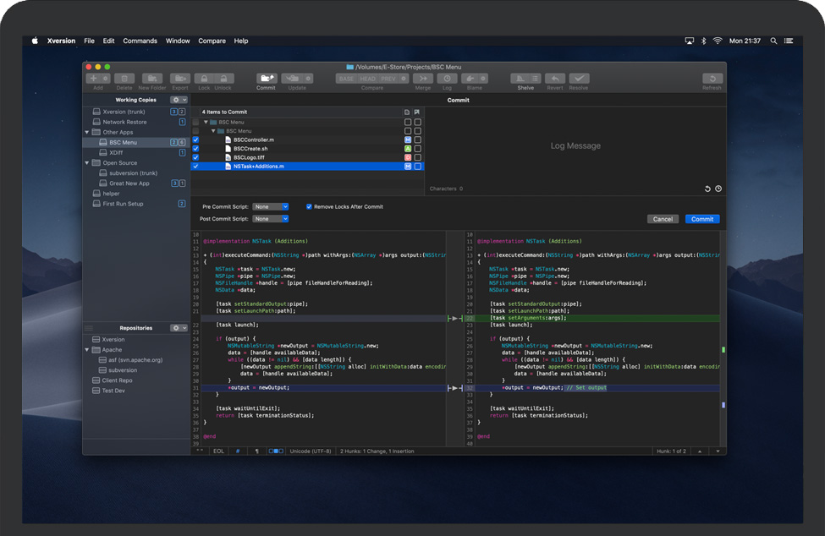Click the Merge toolbar icon
825x536 pixels.
pos(423,79)
